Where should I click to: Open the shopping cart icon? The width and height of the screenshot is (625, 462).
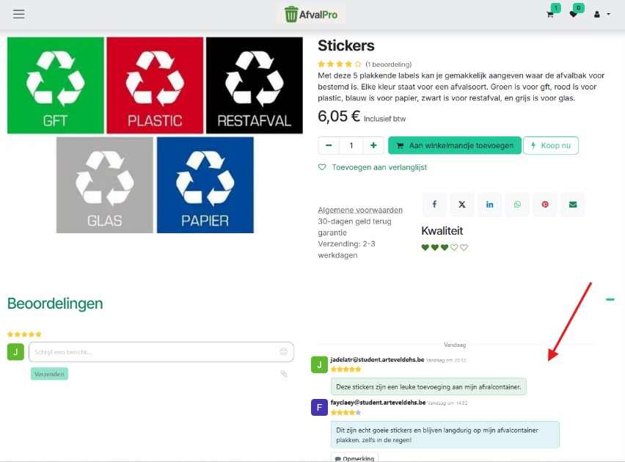point(550,15)
